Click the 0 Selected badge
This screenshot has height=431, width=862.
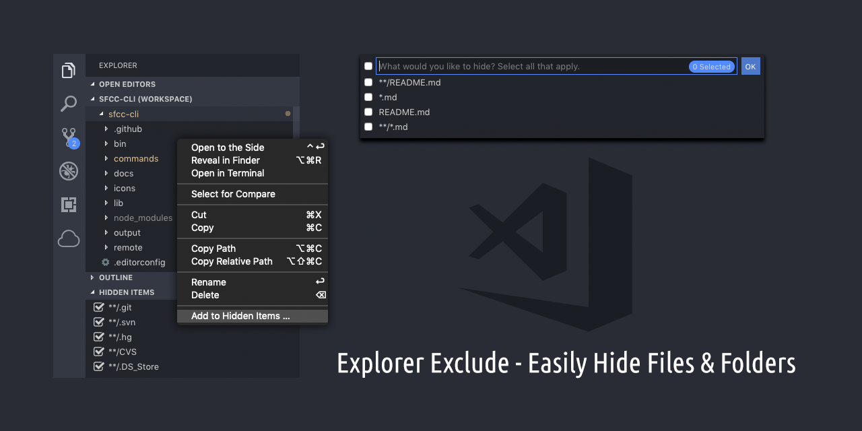[711, 67]
